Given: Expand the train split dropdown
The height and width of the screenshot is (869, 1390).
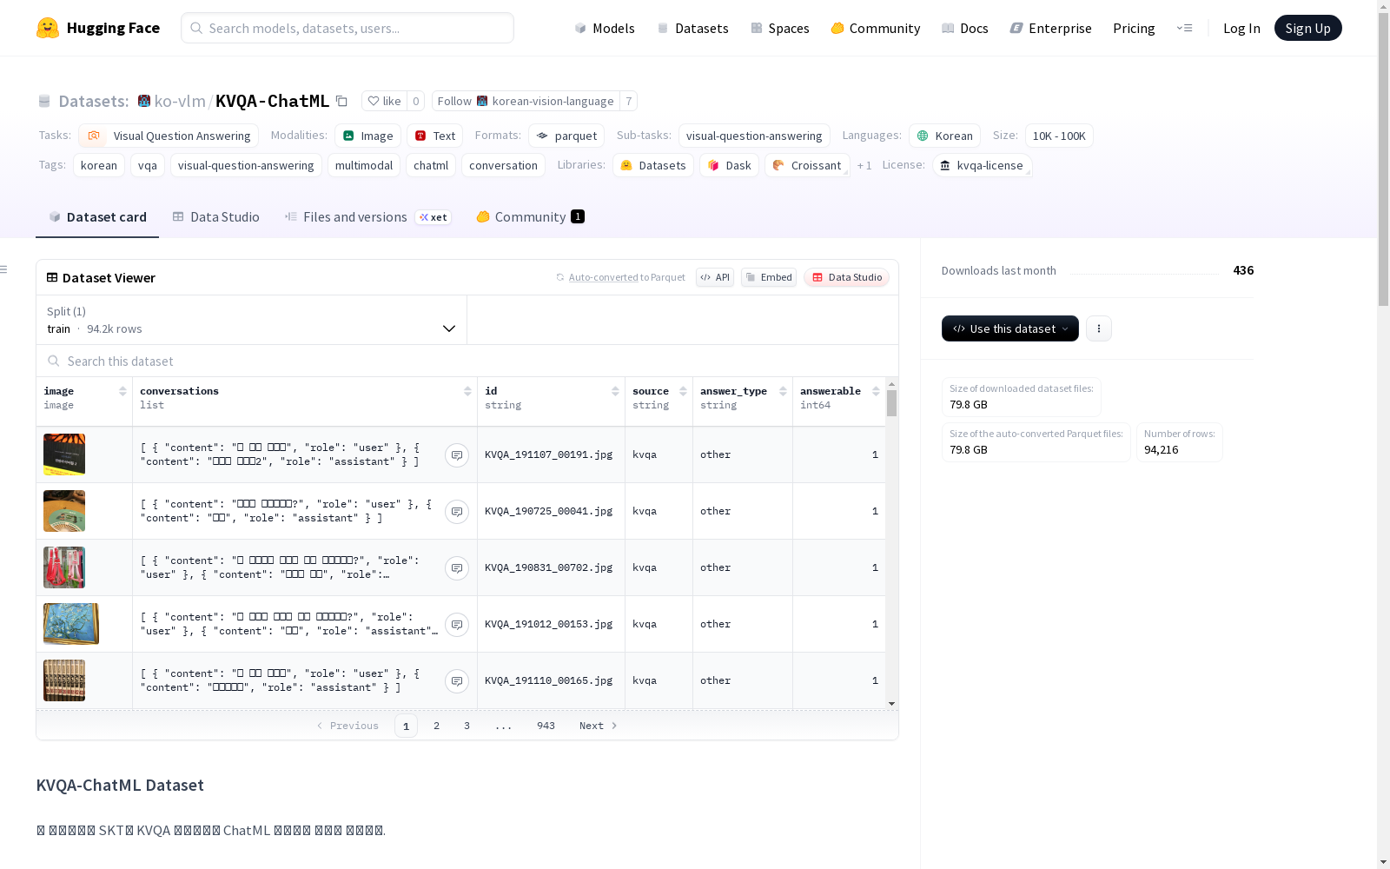Looking at the screenshot, I should (251, 320).
